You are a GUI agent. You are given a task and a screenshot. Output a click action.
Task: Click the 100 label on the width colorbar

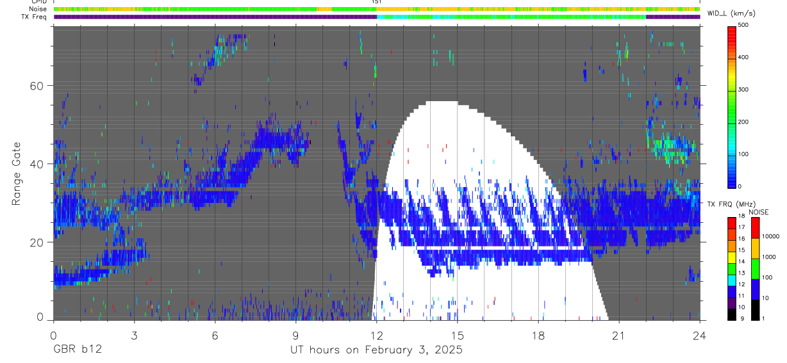pyautogui.click(x=743, y=154)
